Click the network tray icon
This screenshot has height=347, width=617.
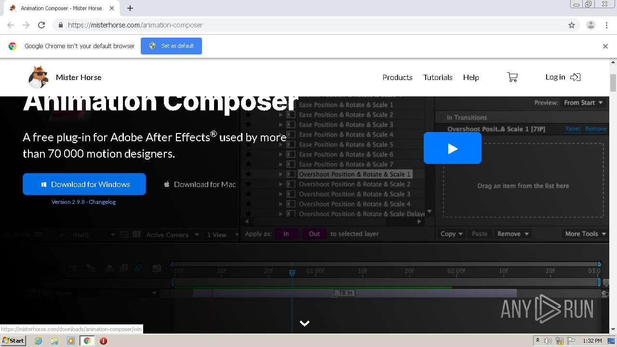560,341
